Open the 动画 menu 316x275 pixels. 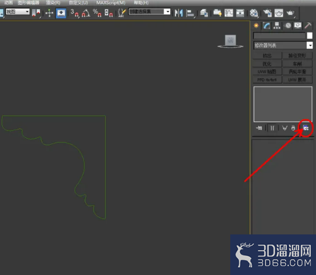pyautogui.click(x=9, y=3)
